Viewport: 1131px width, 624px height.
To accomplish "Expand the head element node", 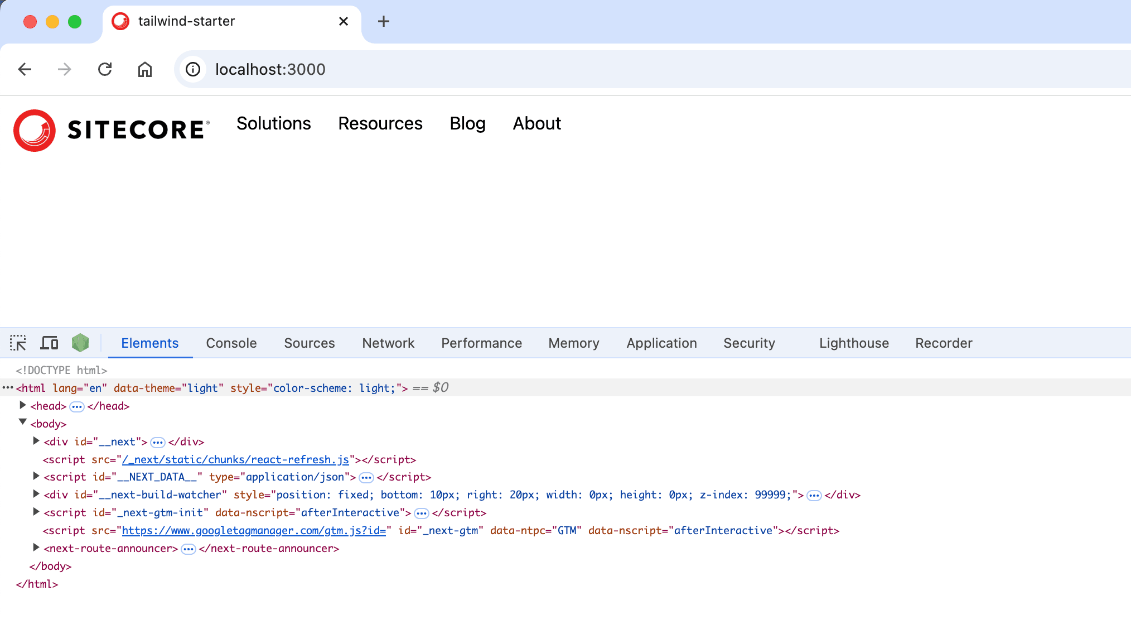I will tap(23, 405).
